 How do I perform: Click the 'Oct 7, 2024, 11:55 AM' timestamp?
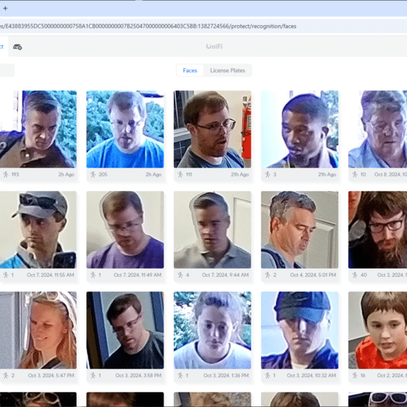point(51,275)
